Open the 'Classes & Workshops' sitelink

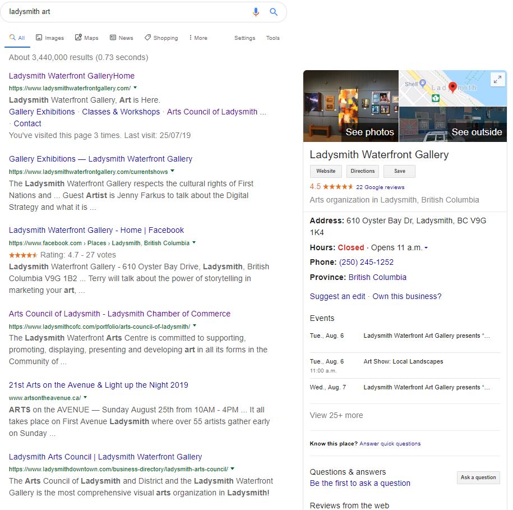pyautogui.click(x=121, y=112)
